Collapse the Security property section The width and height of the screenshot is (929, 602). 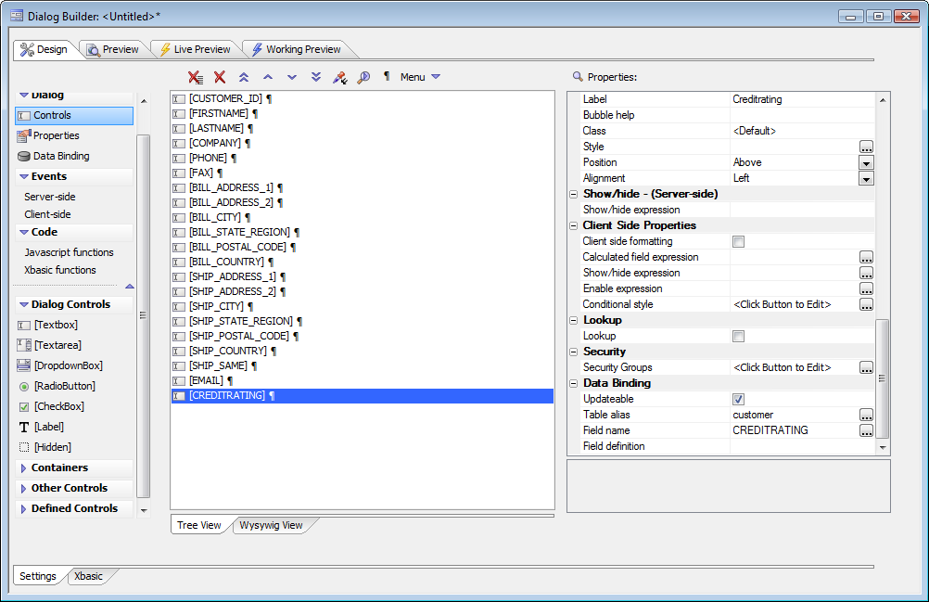point(574,352)
